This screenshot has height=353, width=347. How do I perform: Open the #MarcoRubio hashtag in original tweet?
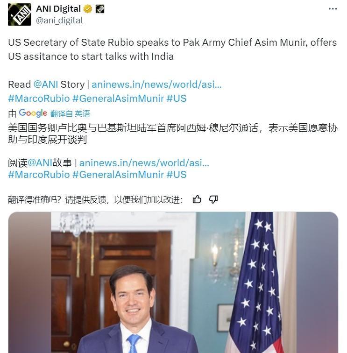[x=39, y=99]
